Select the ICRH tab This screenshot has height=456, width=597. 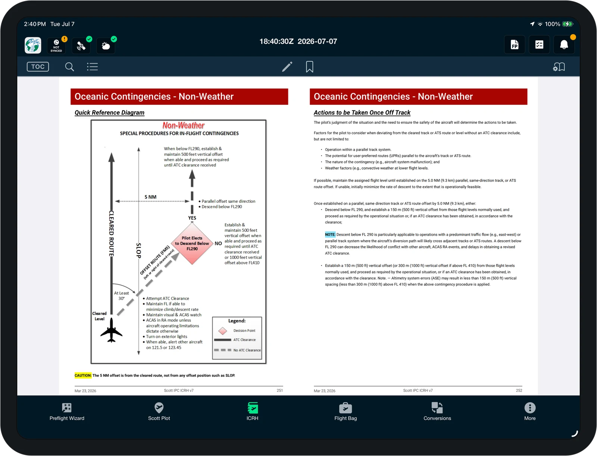(x=253, y=412)
